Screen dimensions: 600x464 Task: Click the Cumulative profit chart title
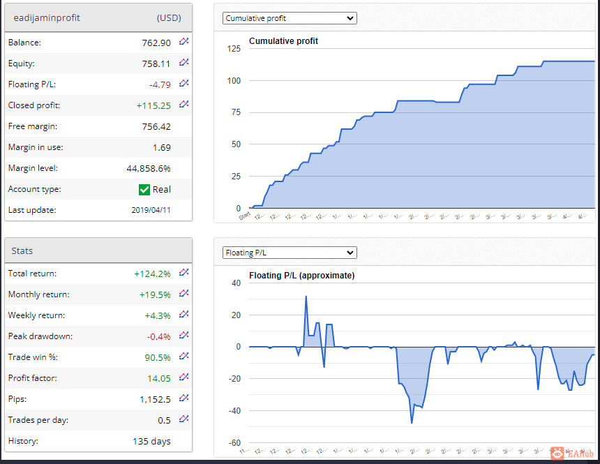pyautogui.click(x=283, y=41)
